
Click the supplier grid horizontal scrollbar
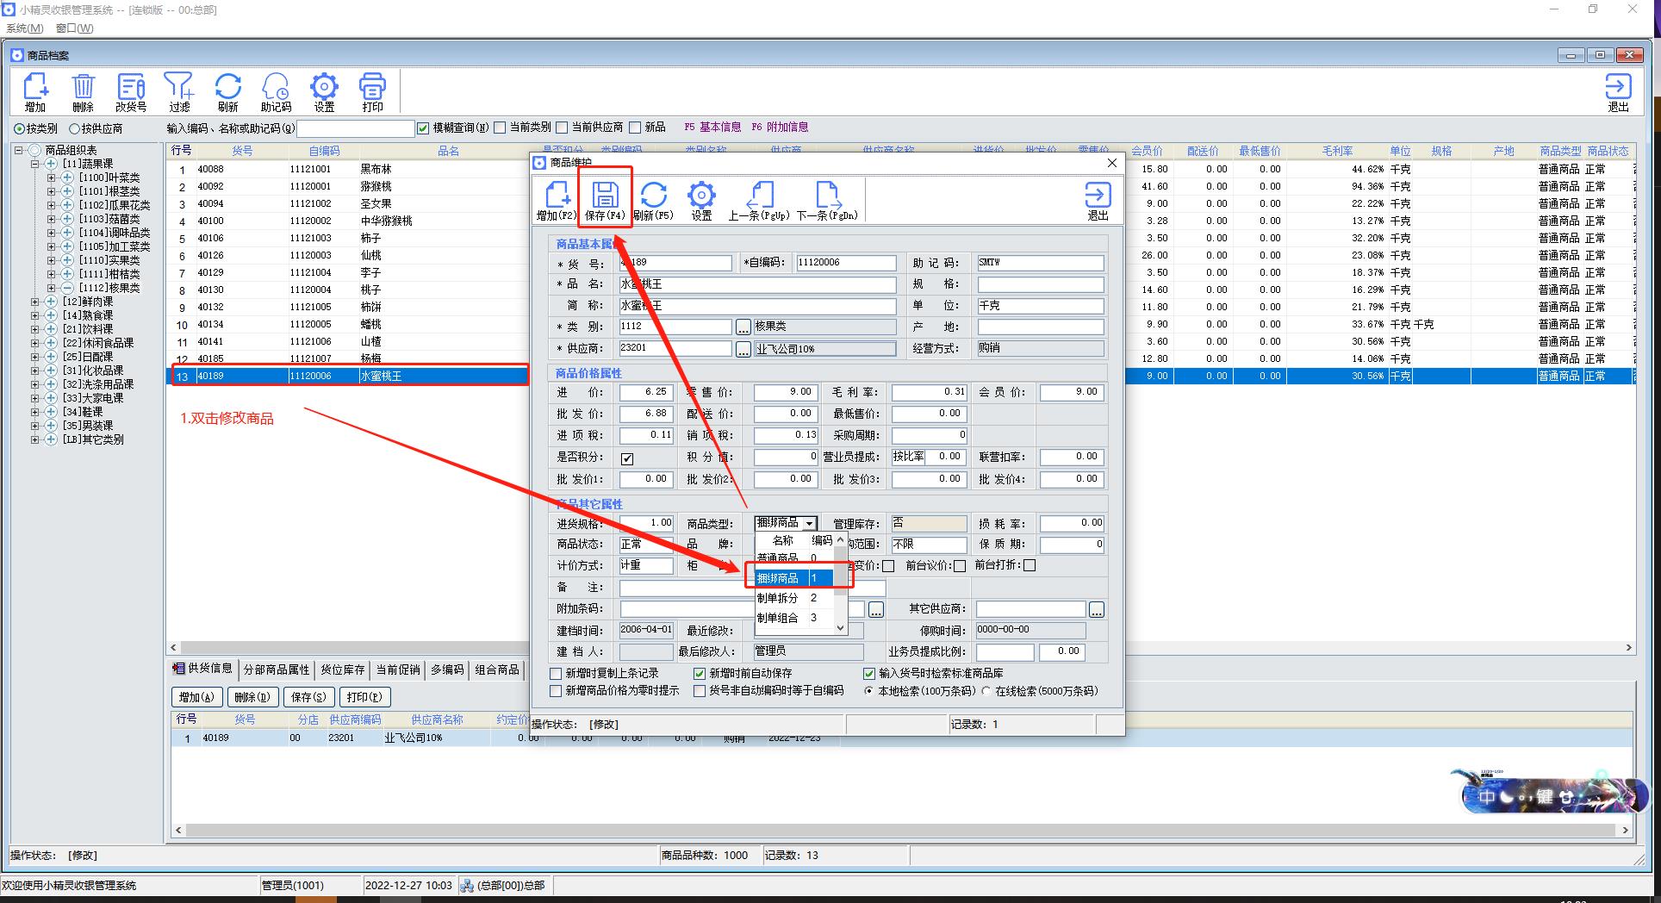901,831
